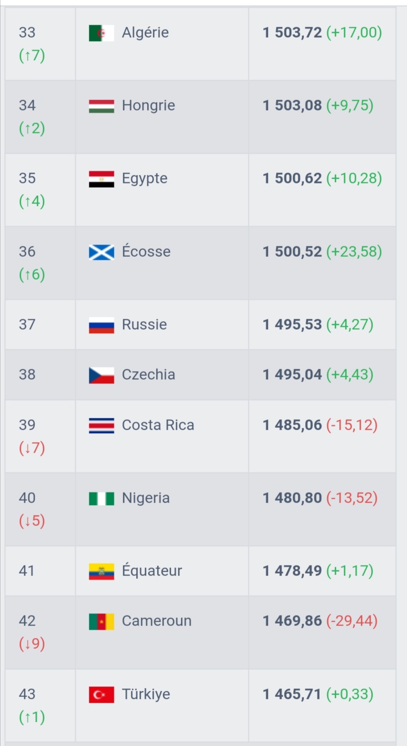This screenshot has height=746, width=407.
Task: Select the Cameroun team name
Action: pos(157,621)
